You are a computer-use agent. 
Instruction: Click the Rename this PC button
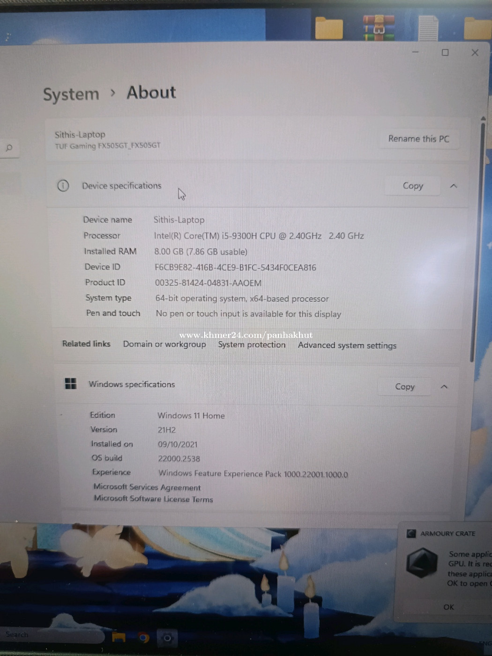pos(418,139)
